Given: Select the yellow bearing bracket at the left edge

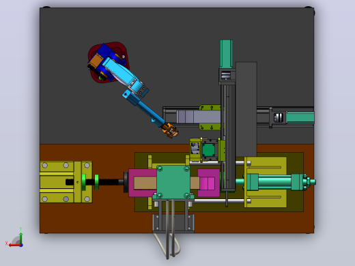Looking at the screenshot, I should (66, 182).
